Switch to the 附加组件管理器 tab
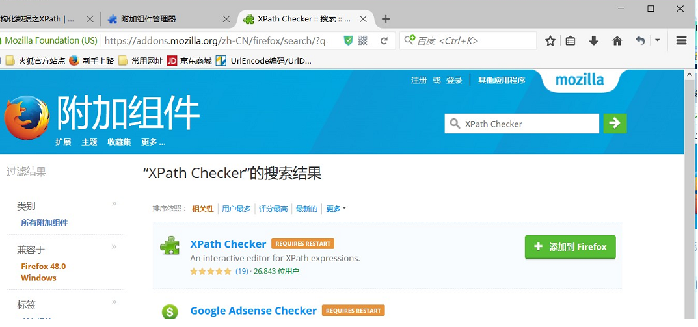 (x=167, y=19)
